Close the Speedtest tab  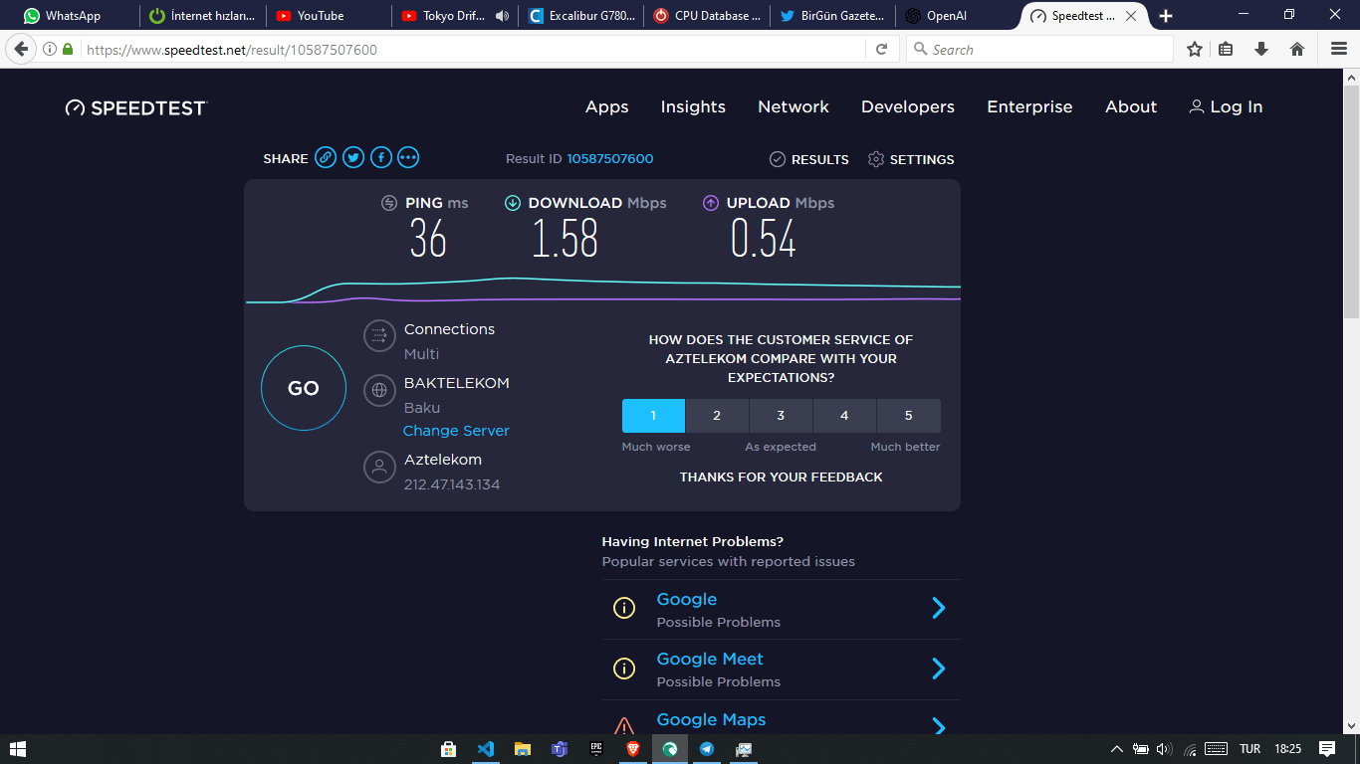point(1132,16)
